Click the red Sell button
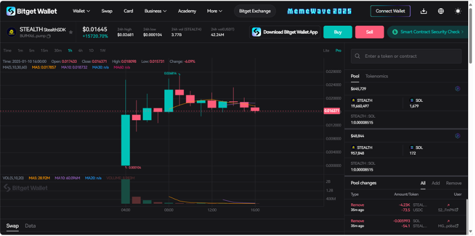The image size is (475, 236). (x=369, y=32)
